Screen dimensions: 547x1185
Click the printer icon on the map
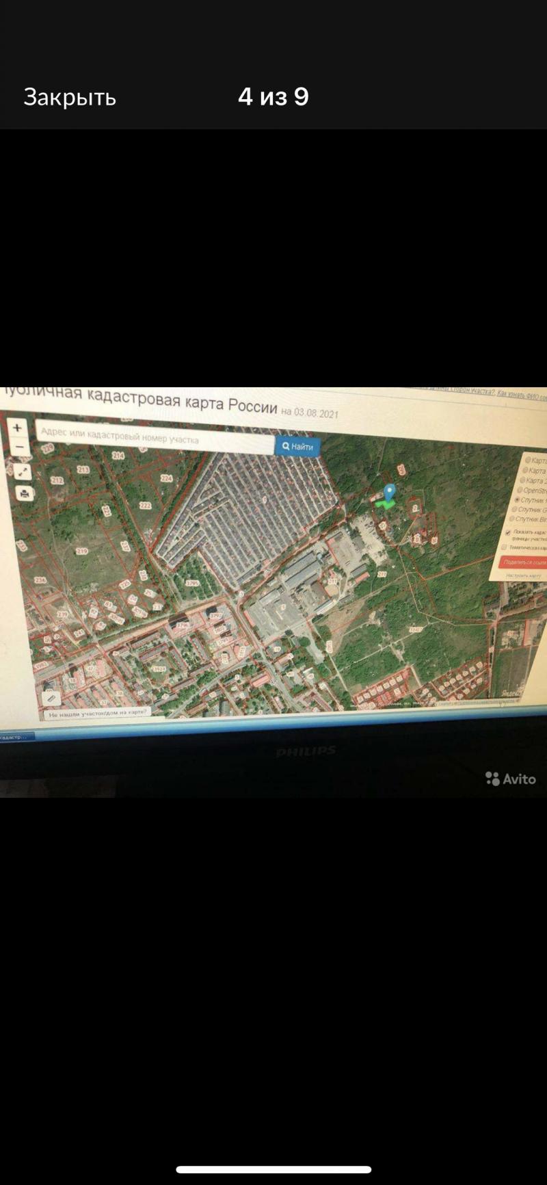(x=25, y=493)
